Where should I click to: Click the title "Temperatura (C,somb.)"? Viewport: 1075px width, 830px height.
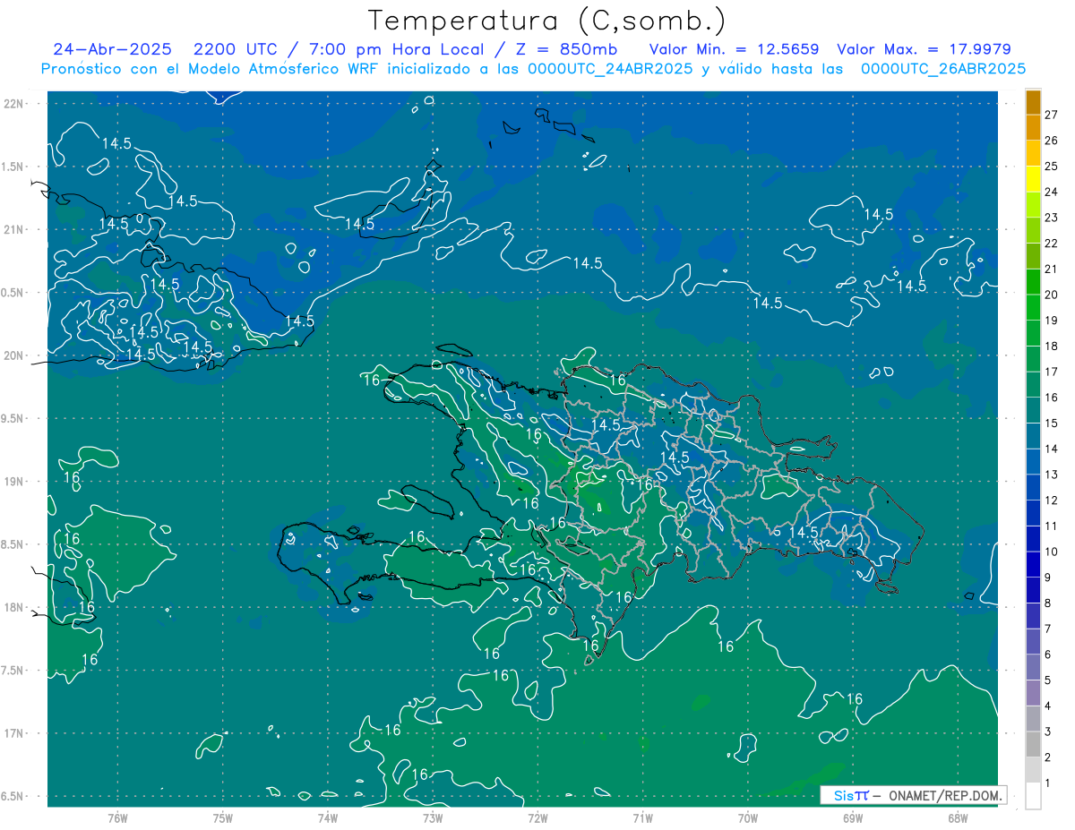[x=547, y=21]
